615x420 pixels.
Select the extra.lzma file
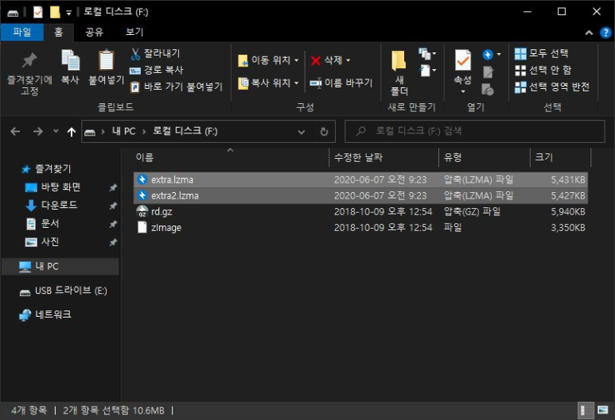[360, 180]
